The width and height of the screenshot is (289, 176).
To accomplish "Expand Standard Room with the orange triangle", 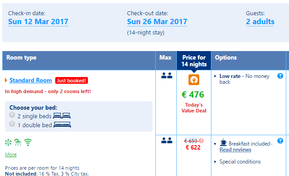I will [x=6, y=80].
